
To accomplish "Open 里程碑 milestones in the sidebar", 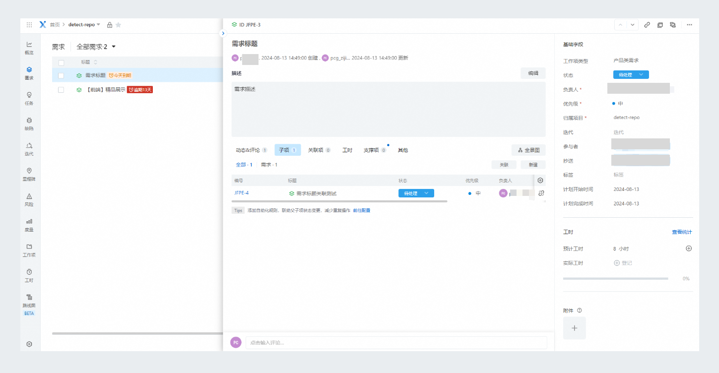I will tap(29, 175).
